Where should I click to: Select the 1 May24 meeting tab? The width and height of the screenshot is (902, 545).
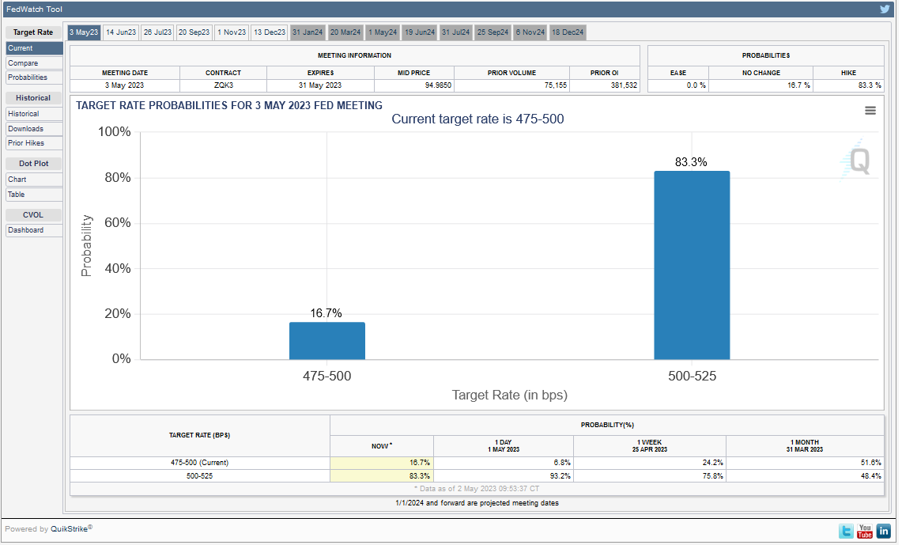(383, 32)
